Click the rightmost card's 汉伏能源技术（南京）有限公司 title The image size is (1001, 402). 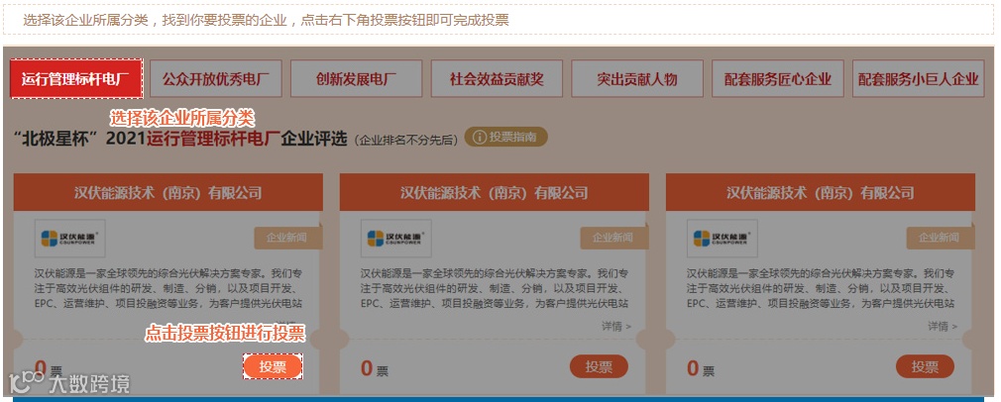click(821, 193)
